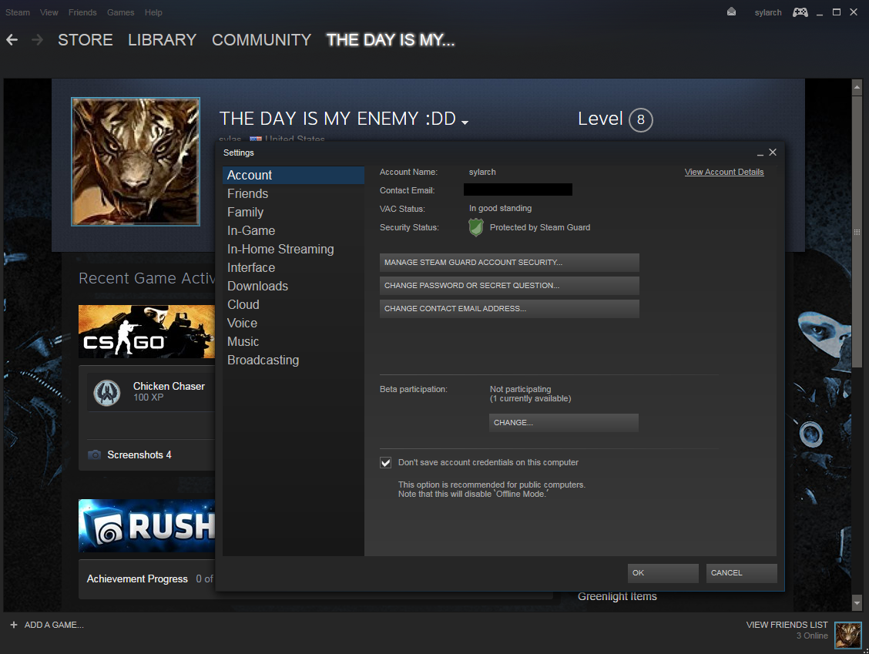Open the notifications envelope icon
The image size is (869, 654).
click(x=732, y=12)
